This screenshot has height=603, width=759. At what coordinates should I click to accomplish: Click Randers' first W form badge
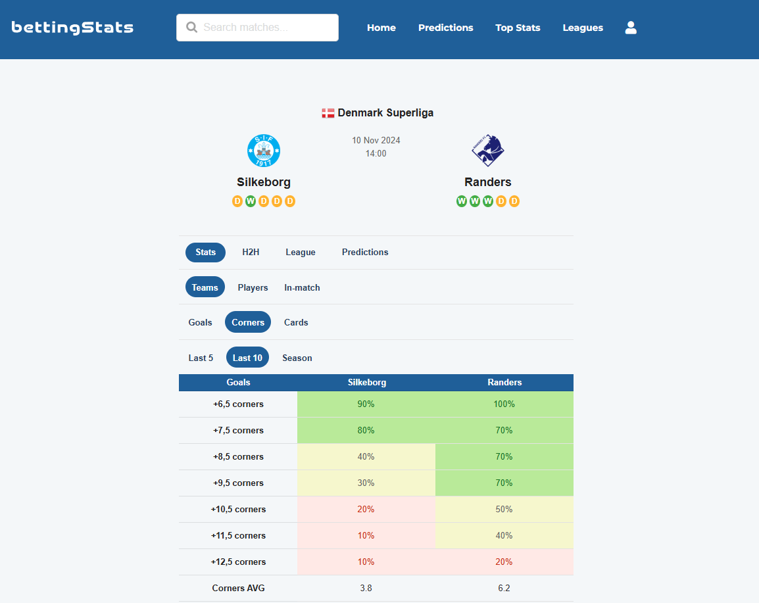[462, 201]
